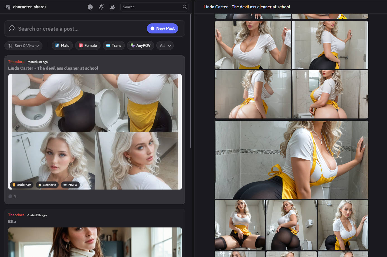Click the comment bubble icon showing 4 replies

10,196
